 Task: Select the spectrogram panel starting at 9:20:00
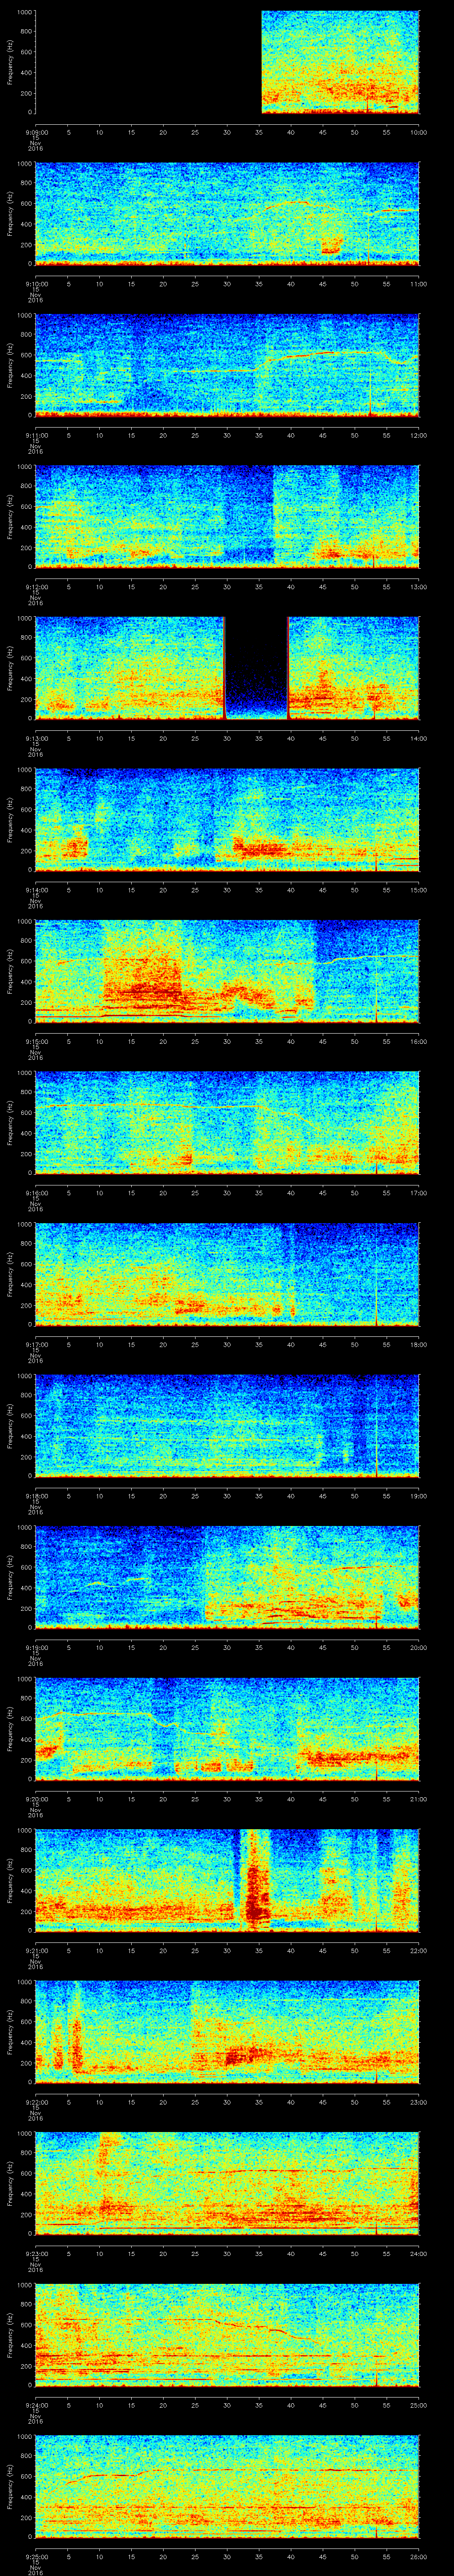227,1728
